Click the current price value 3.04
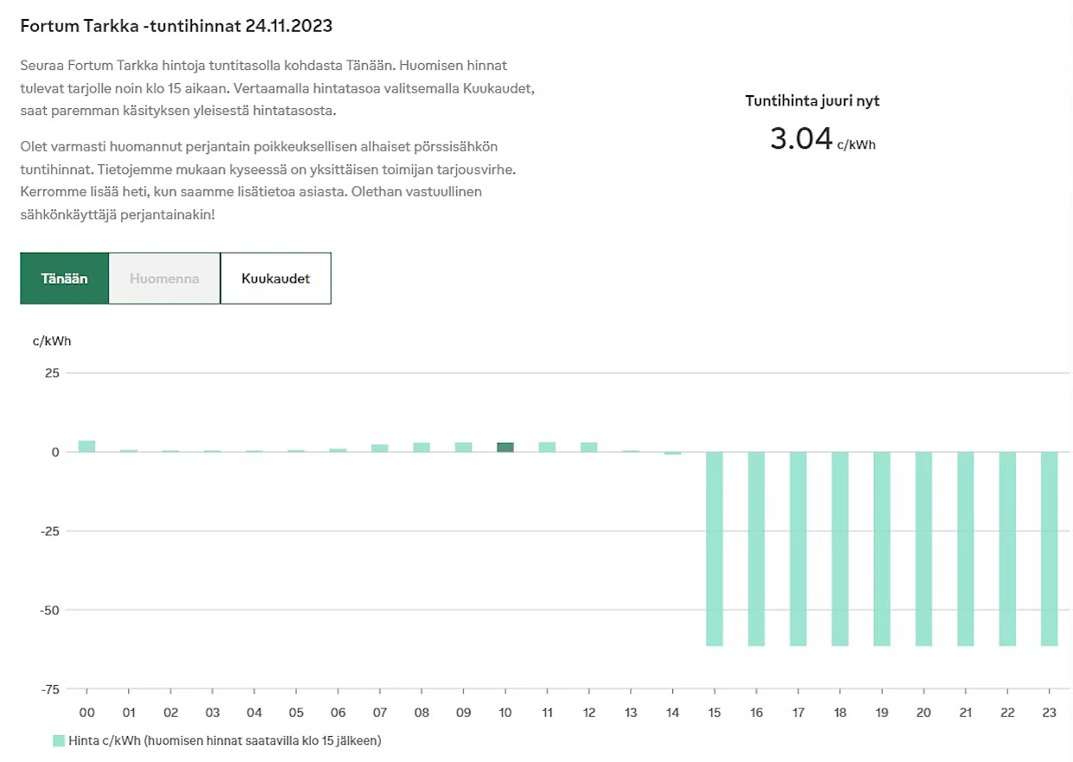The width and height of the screenshot is (1073, 762). [801, 138]
